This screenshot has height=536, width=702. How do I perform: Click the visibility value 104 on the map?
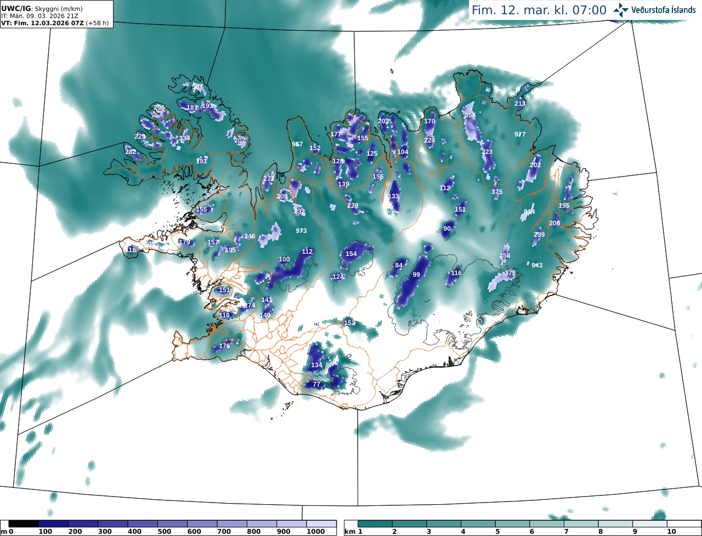pyautogui.click(x=403, y=152)
